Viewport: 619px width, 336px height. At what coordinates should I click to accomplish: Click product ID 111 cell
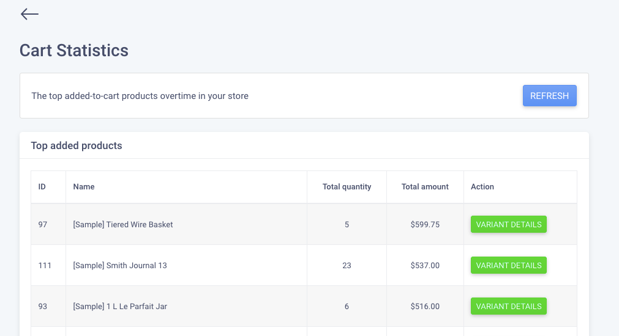(45, 266)
